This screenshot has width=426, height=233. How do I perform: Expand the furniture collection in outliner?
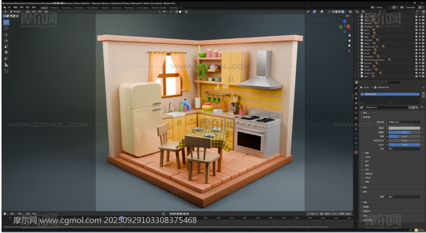pos(359,63)
